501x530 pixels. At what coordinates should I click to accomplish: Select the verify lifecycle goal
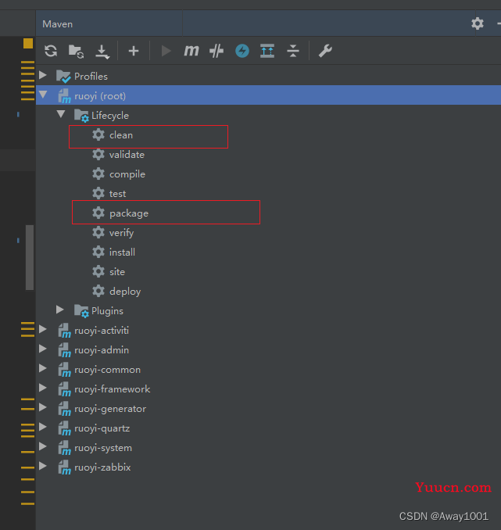[x=121, y=233]
